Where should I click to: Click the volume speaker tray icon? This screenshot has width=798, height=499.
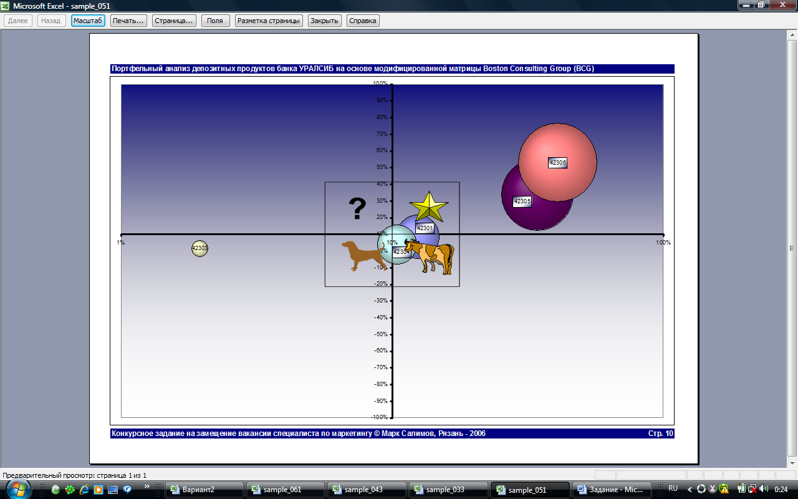pos(764,489)
